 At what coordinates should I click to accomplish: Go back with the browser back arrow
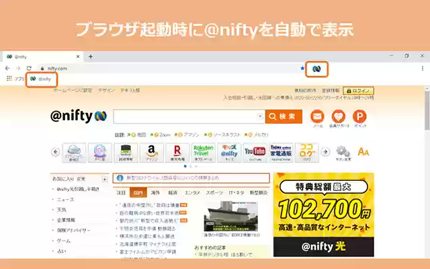(x=7, y=69)
